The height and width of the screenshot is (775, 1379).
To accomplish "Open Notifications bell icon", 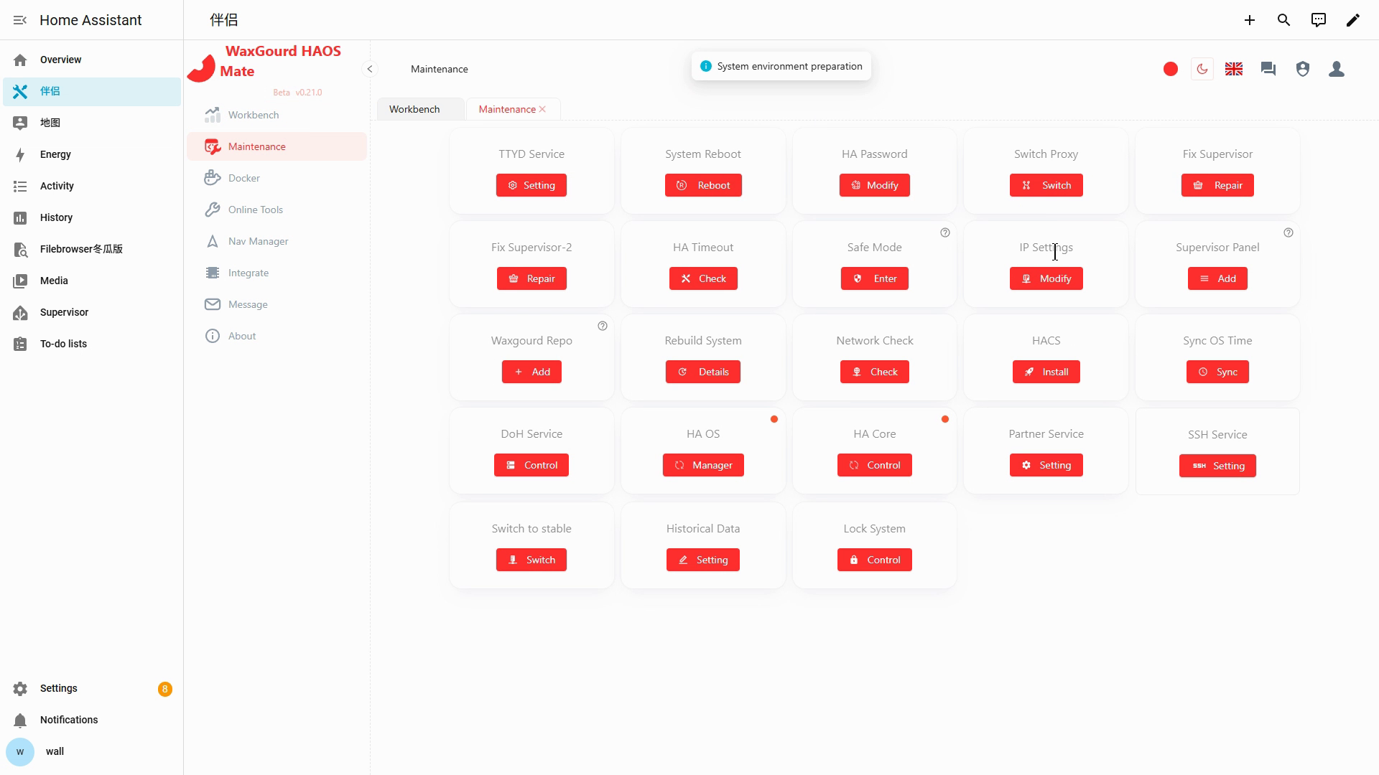I will (x=20, y=720).
